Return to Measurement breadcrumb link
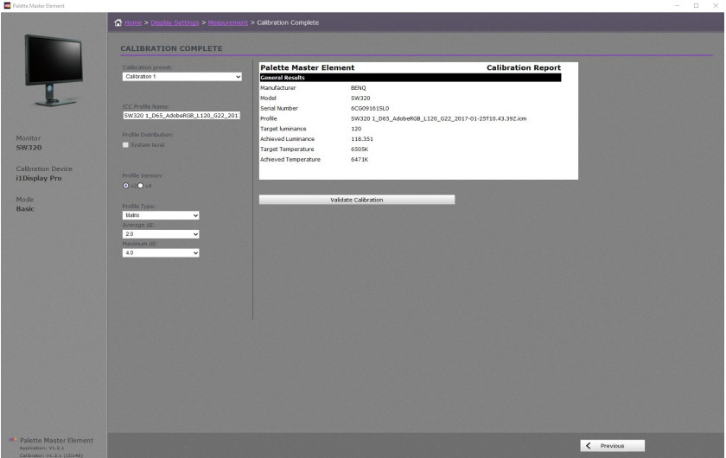The width and height of the screenshot is (726, 458). coord(228,22)
